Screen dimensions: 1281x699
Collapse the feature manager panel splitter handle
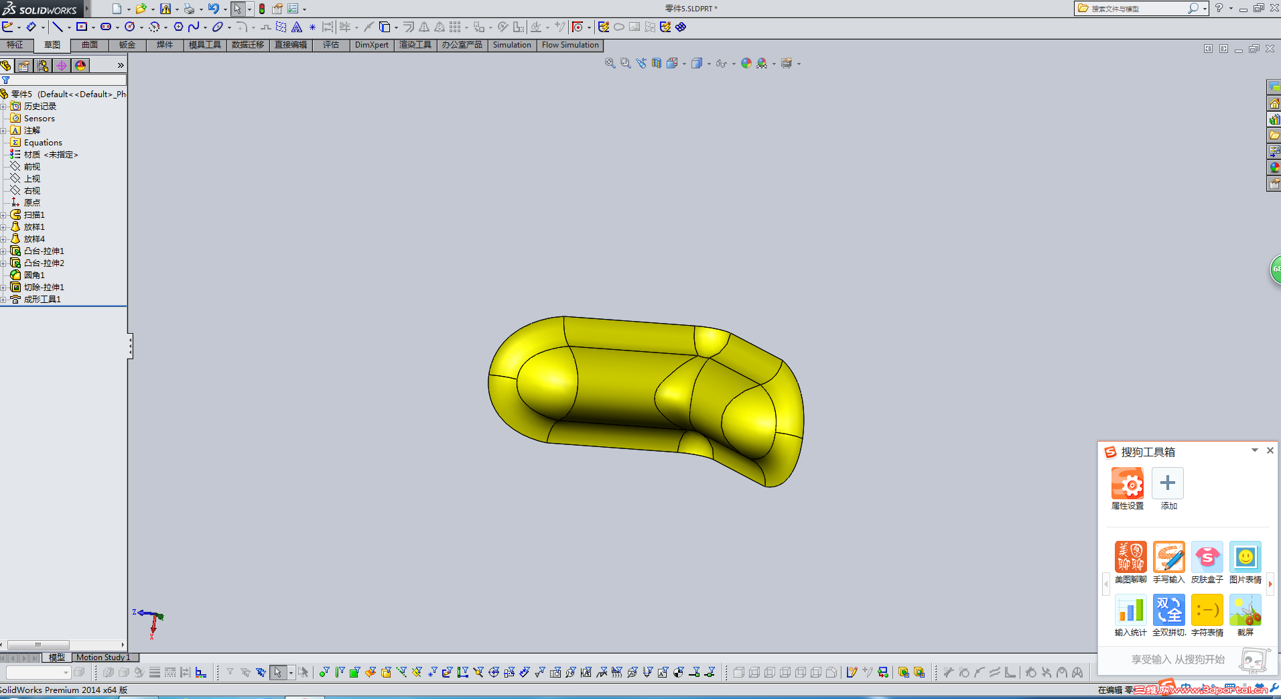pyautogui.click(x=130, y=346)
